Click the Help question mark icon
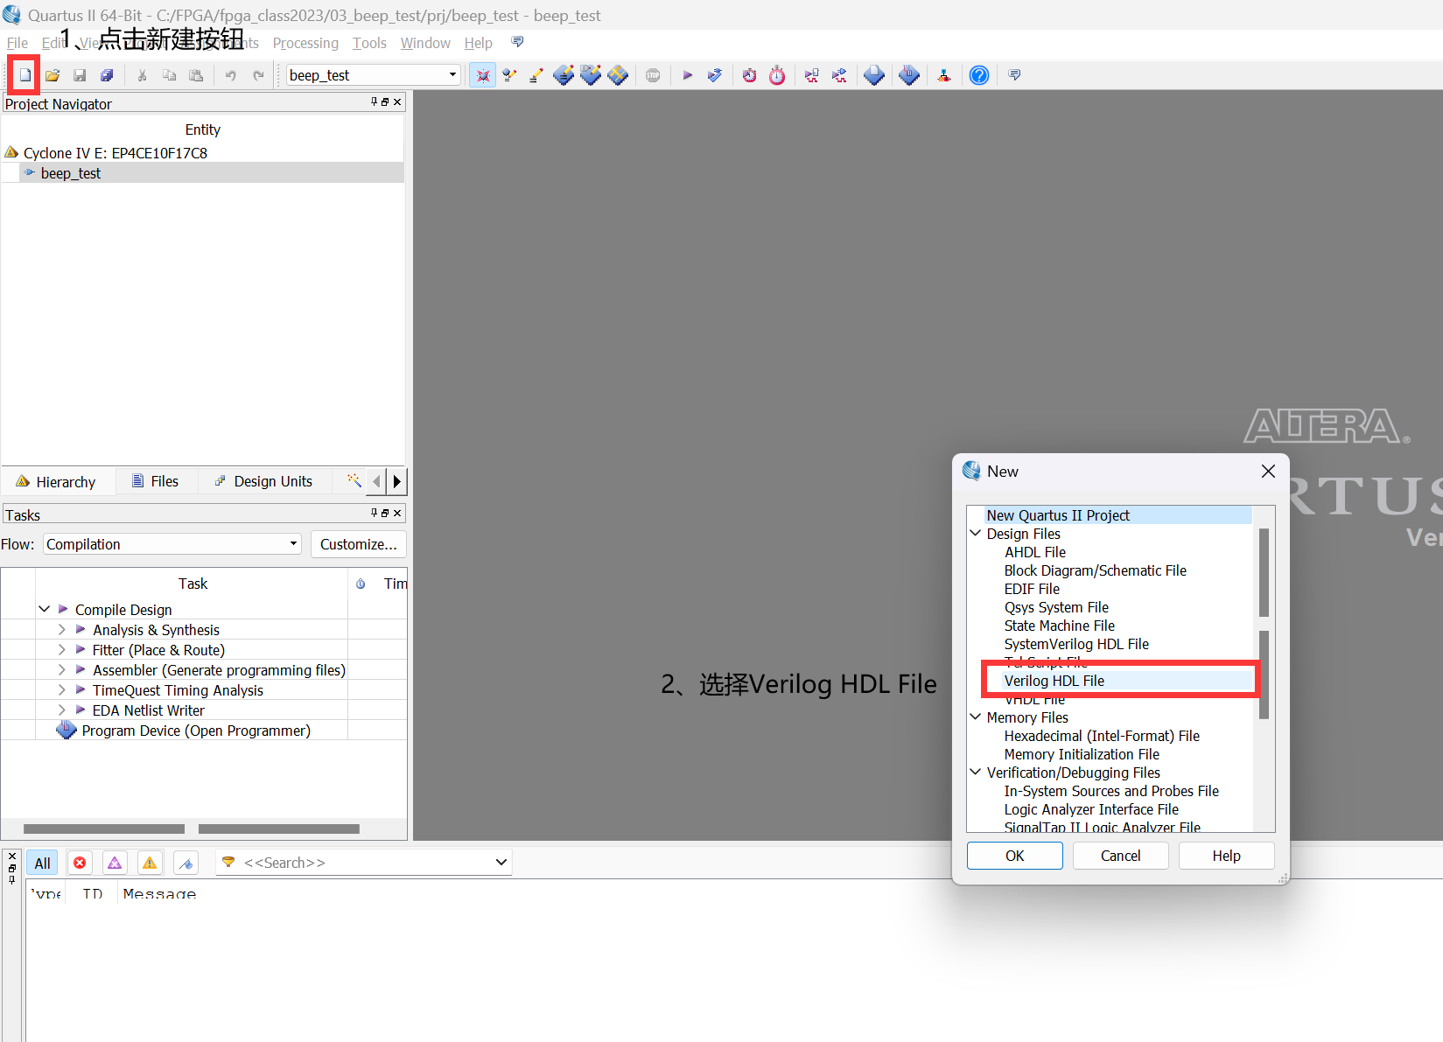 point(979,75)
